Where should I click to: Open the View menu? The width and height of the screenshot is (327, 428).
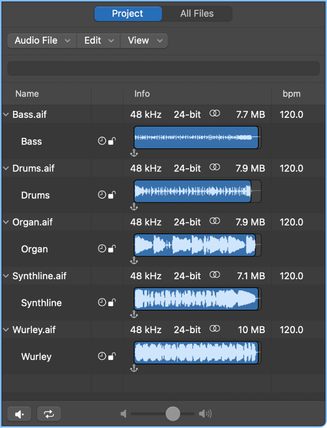[x=144, y=40]
